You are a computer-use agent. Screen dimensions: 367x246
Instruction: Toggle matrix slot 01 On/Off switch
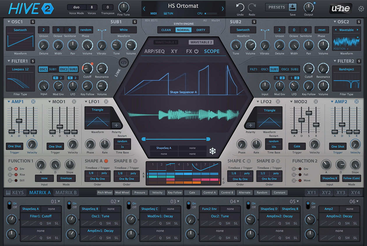(x=9, y=205)
